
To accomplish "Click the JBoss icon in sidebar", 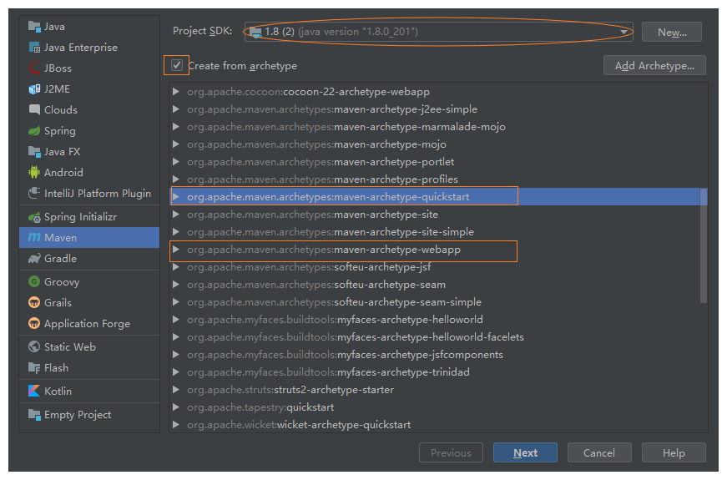I will point(34,68).
